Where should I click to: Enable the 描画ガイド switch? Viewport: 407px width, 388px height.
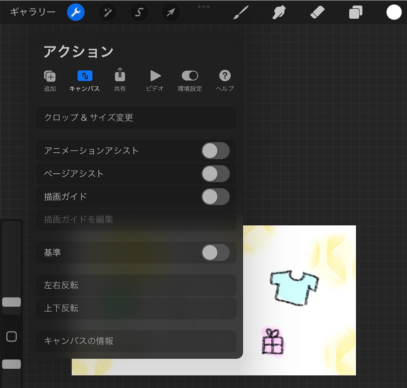click(215, 197)
